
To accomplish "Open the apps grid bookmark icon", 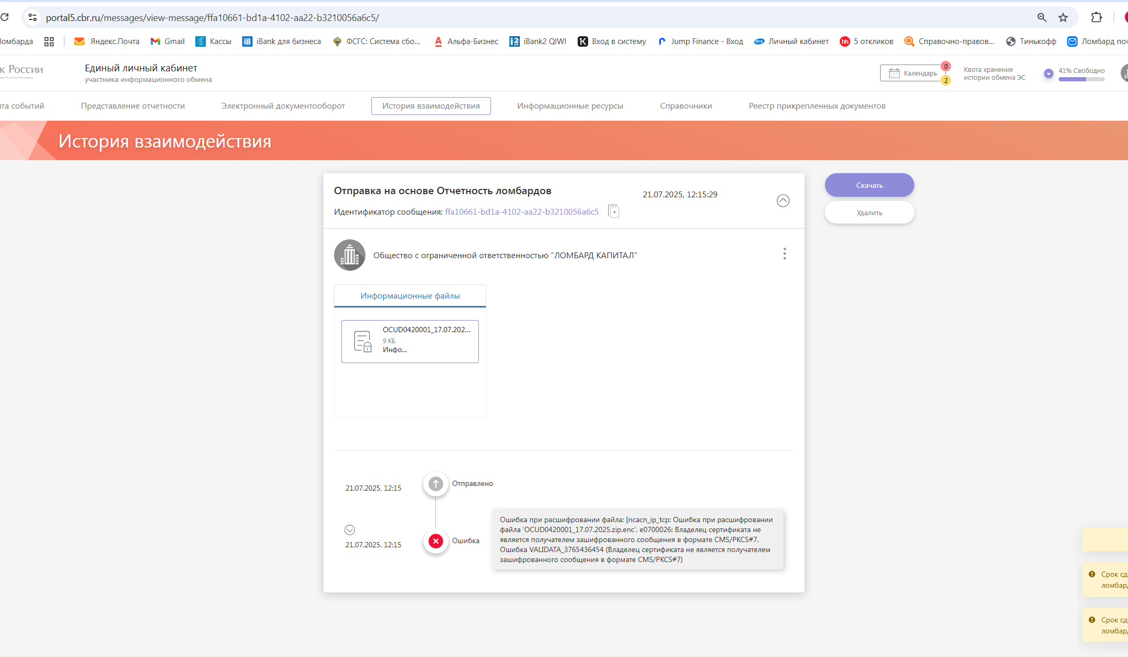I will coord(49,41).
